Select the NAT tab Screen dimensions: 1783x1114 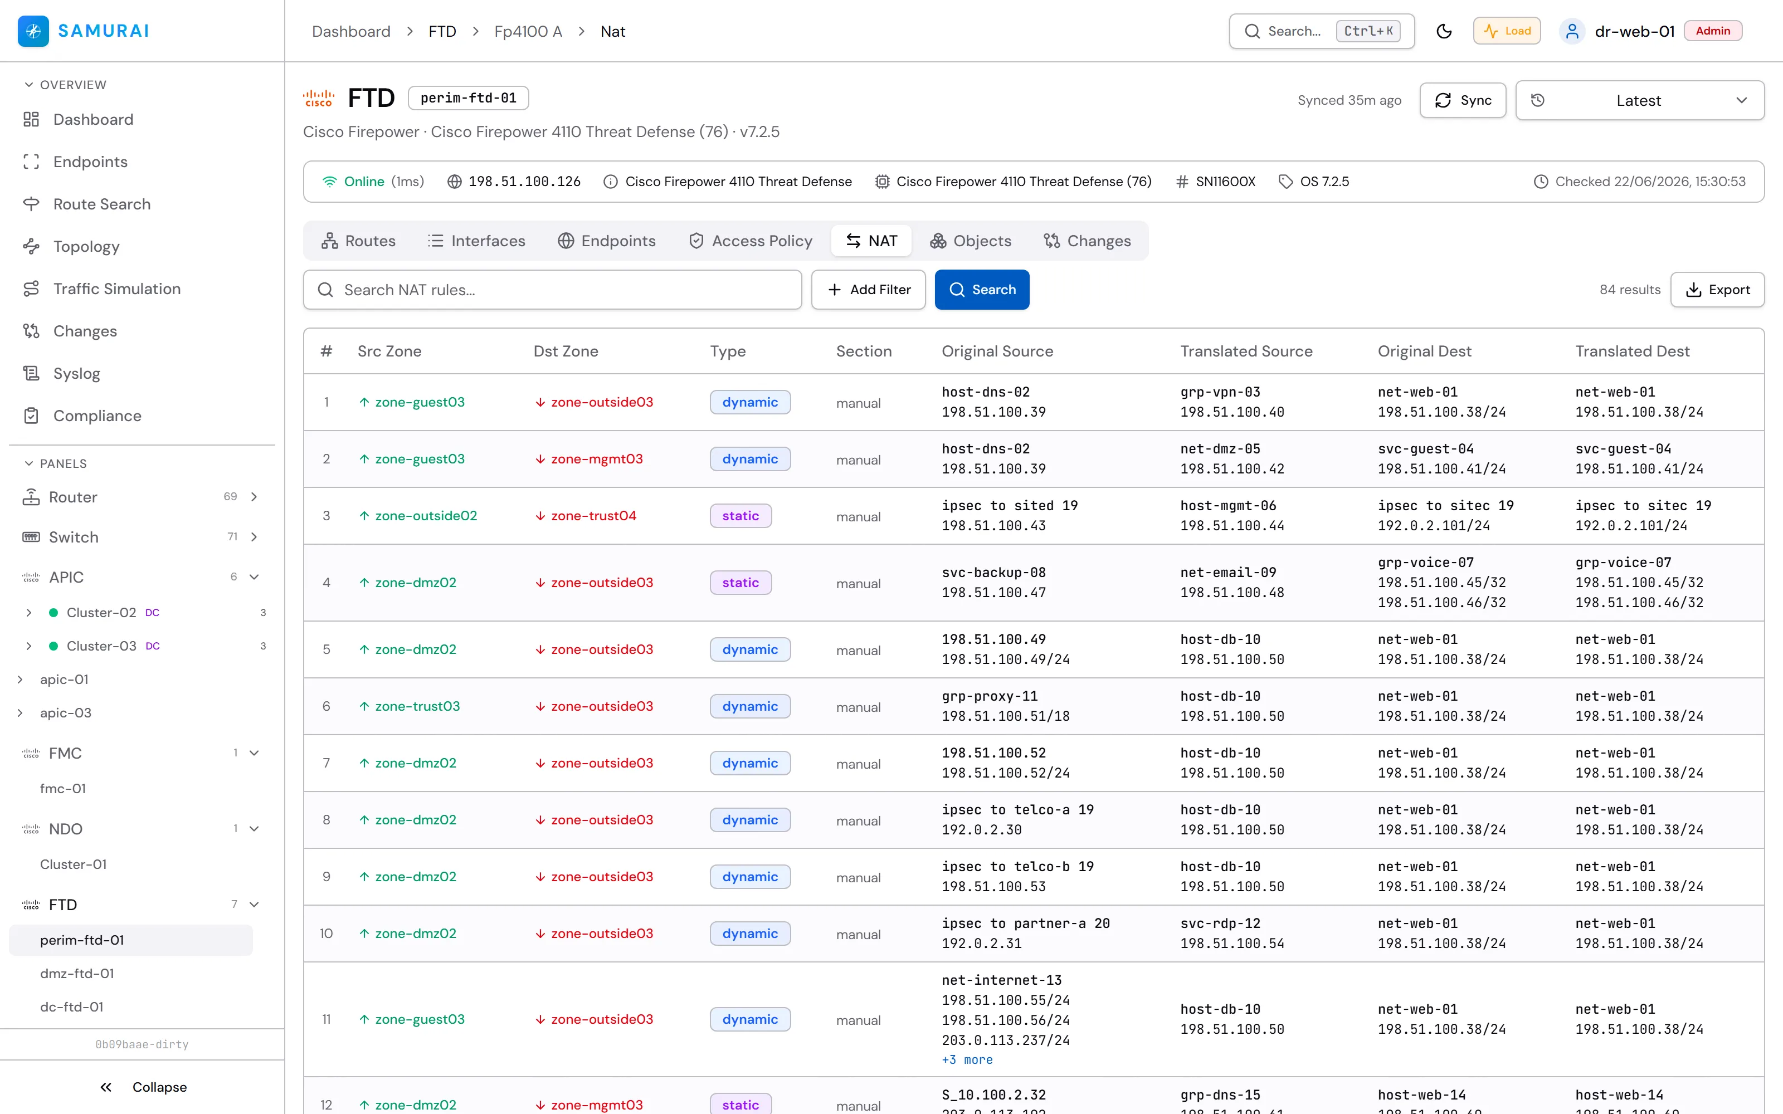click(871, 241)
